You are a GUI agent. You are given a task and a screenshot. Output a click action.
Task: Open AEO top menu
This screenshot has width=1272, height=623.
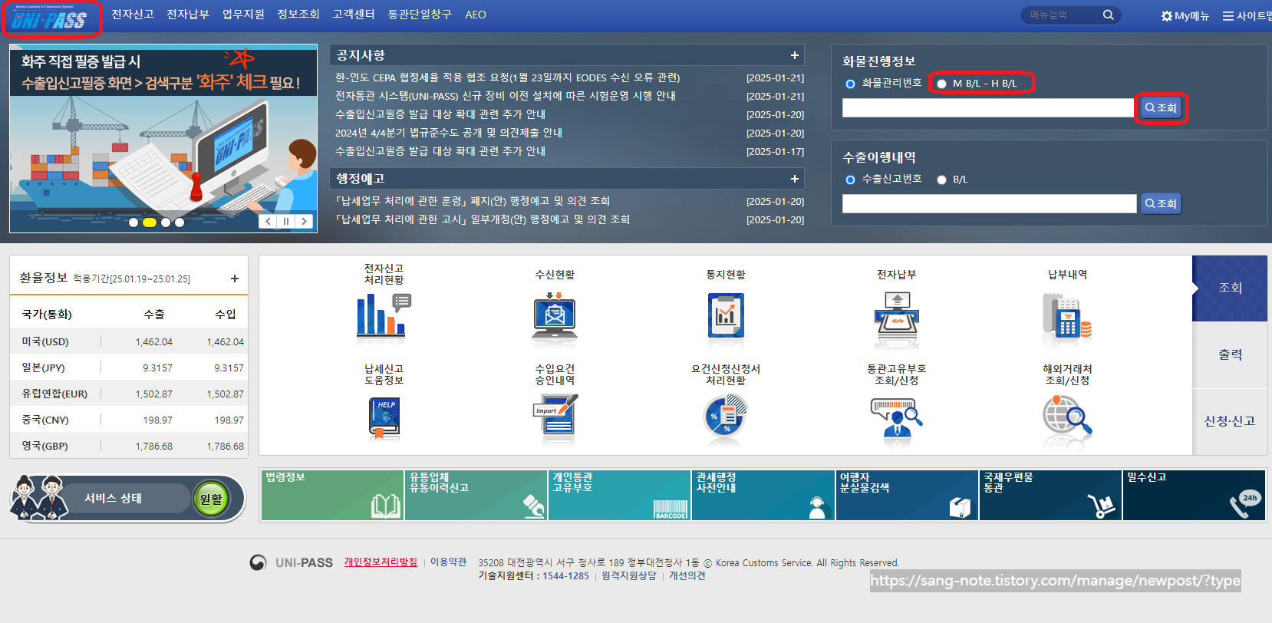point(476,15)
